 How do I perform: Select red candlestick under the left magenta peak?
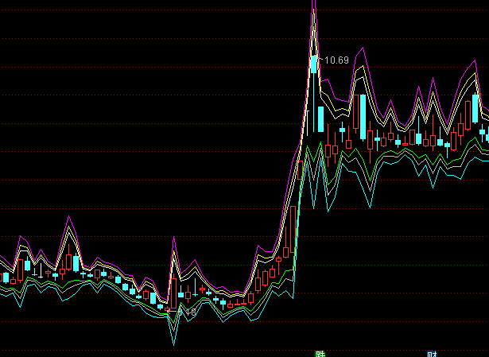tap(69, 262)
